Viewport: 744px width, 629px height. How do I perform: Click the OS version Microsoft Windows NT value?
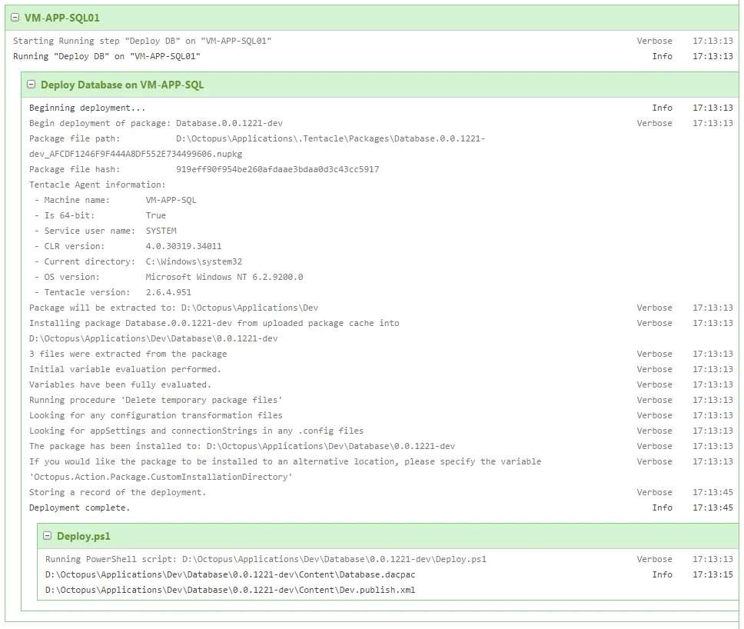[x=224, y=277]
